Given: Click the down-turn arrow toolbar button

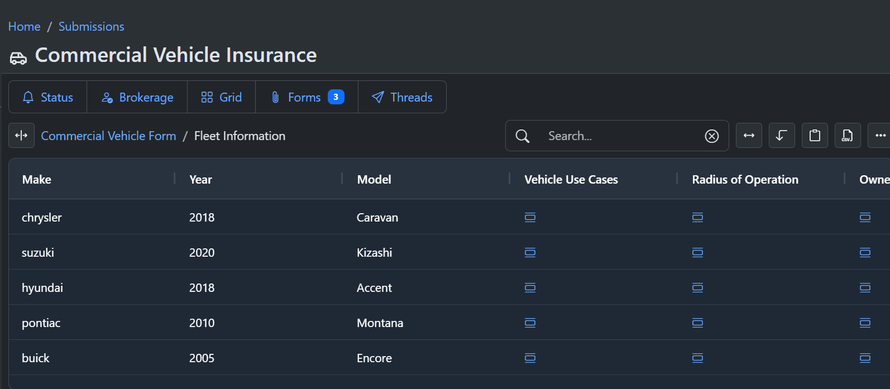Looking at the screenshot, I should coord(782,136).
